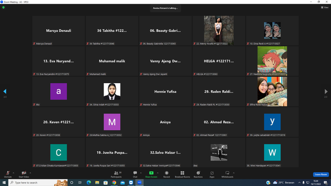
Task: Select the Hennie Yufisa tile
Action: 165,91
